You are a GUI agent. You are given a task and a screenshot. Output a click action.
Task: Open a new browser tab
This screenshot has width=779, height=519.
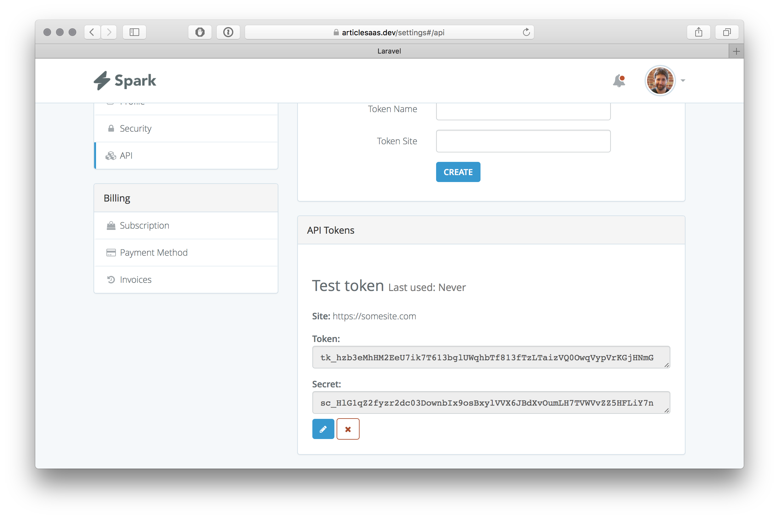736,51
